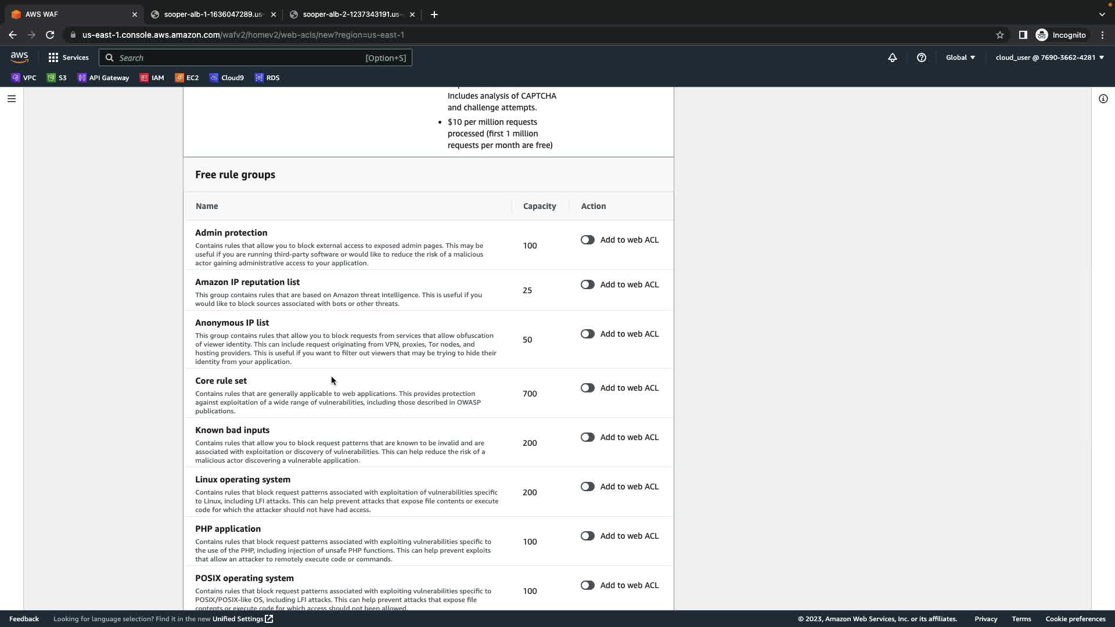Open the info panel icon on right edge
1115x627 pixels.
pos(1103,99)
